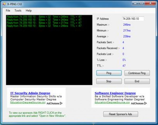Click the Average label
Screen dimensions: 158x125
tap(102, 36)
